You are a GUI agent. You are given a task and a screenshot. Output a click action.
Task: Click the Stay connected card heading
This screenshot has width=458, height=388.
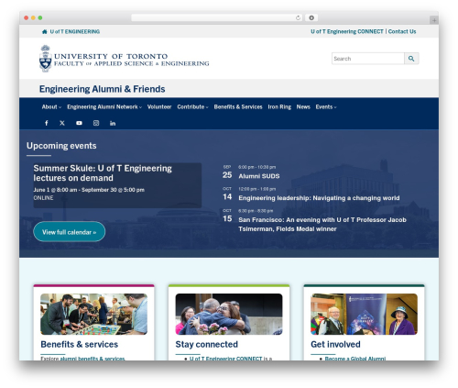coord(206,344)
